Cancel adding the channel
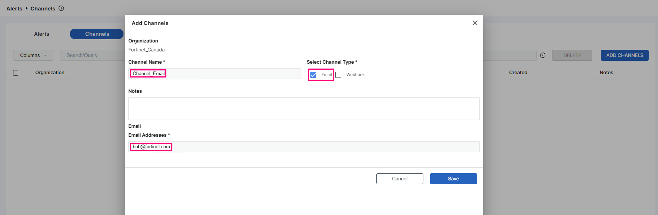Screen dimensions: 658x215 tap(399, 178)
